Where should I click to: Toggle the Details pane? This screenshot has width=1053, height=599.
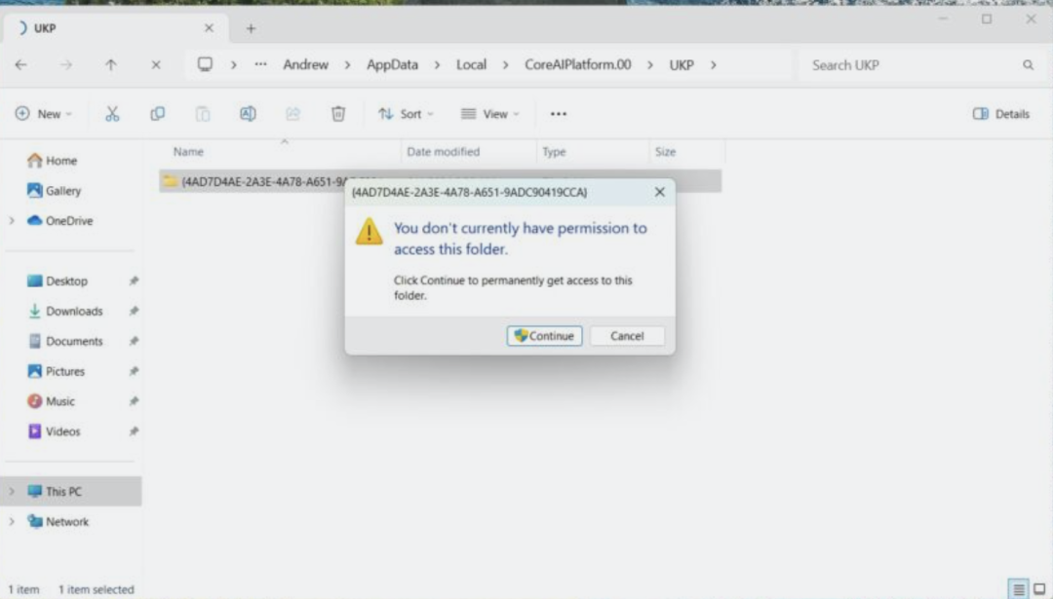coord(1000,113)
